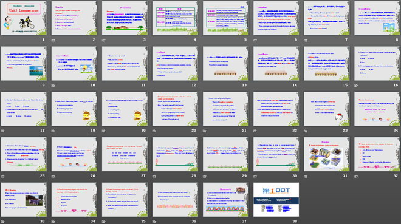This screenshot has width=401, height=224.
Task: Select slide 23 thumbnail with Hello Kitty
Action: [327, 109]
